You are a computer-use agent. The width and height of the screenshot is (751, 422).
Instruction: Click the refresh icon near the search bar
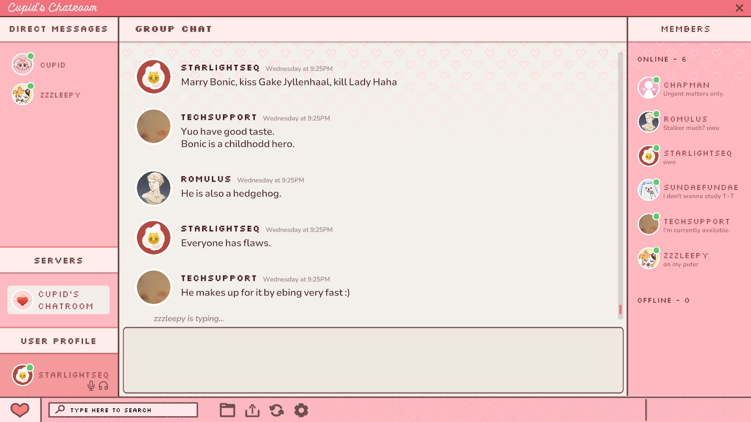click(x=277, y=410)
